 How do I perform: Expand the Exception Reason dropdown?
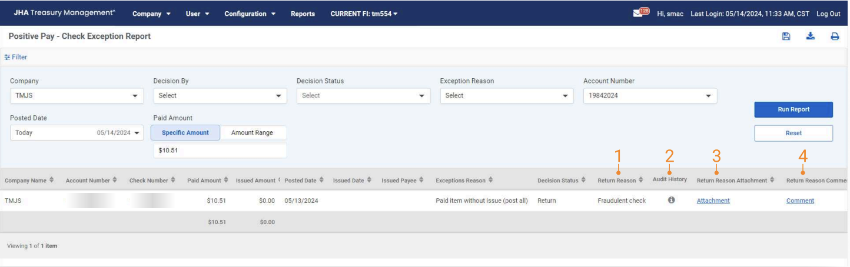pos(506,96)
